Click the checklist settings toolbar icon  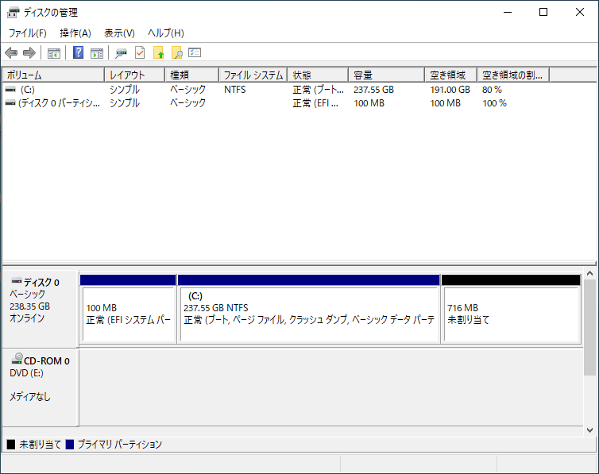[x=195, y=53]
